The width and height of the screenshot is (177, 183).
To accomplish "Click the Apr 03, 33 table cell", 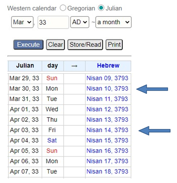I will pos(25,130).
